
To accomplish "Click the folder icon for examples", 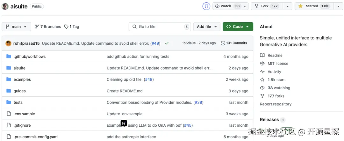I will click(x=9, y=79).
